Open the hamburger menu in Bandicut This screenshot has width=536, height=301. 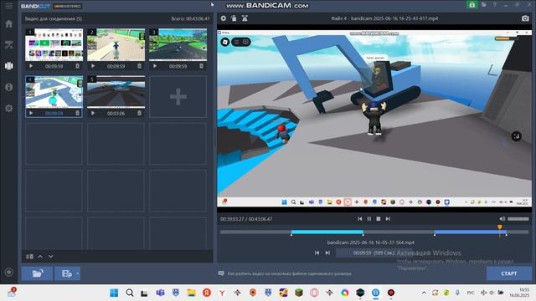[9, 6]
